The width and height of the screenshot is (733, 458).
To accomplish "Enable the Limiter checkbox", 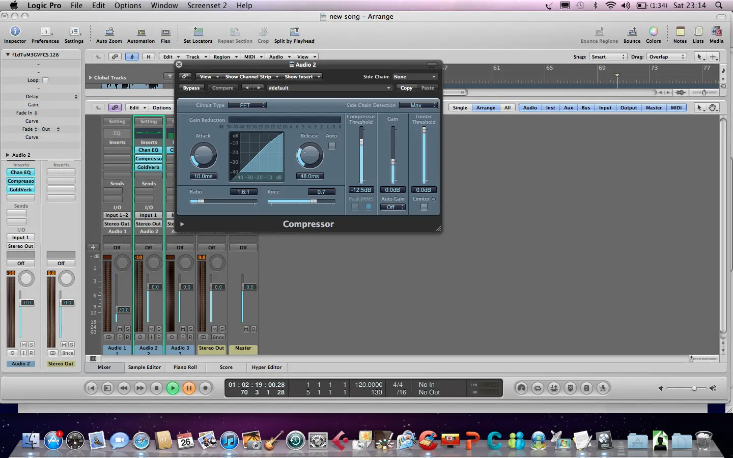I will point(424,207).
